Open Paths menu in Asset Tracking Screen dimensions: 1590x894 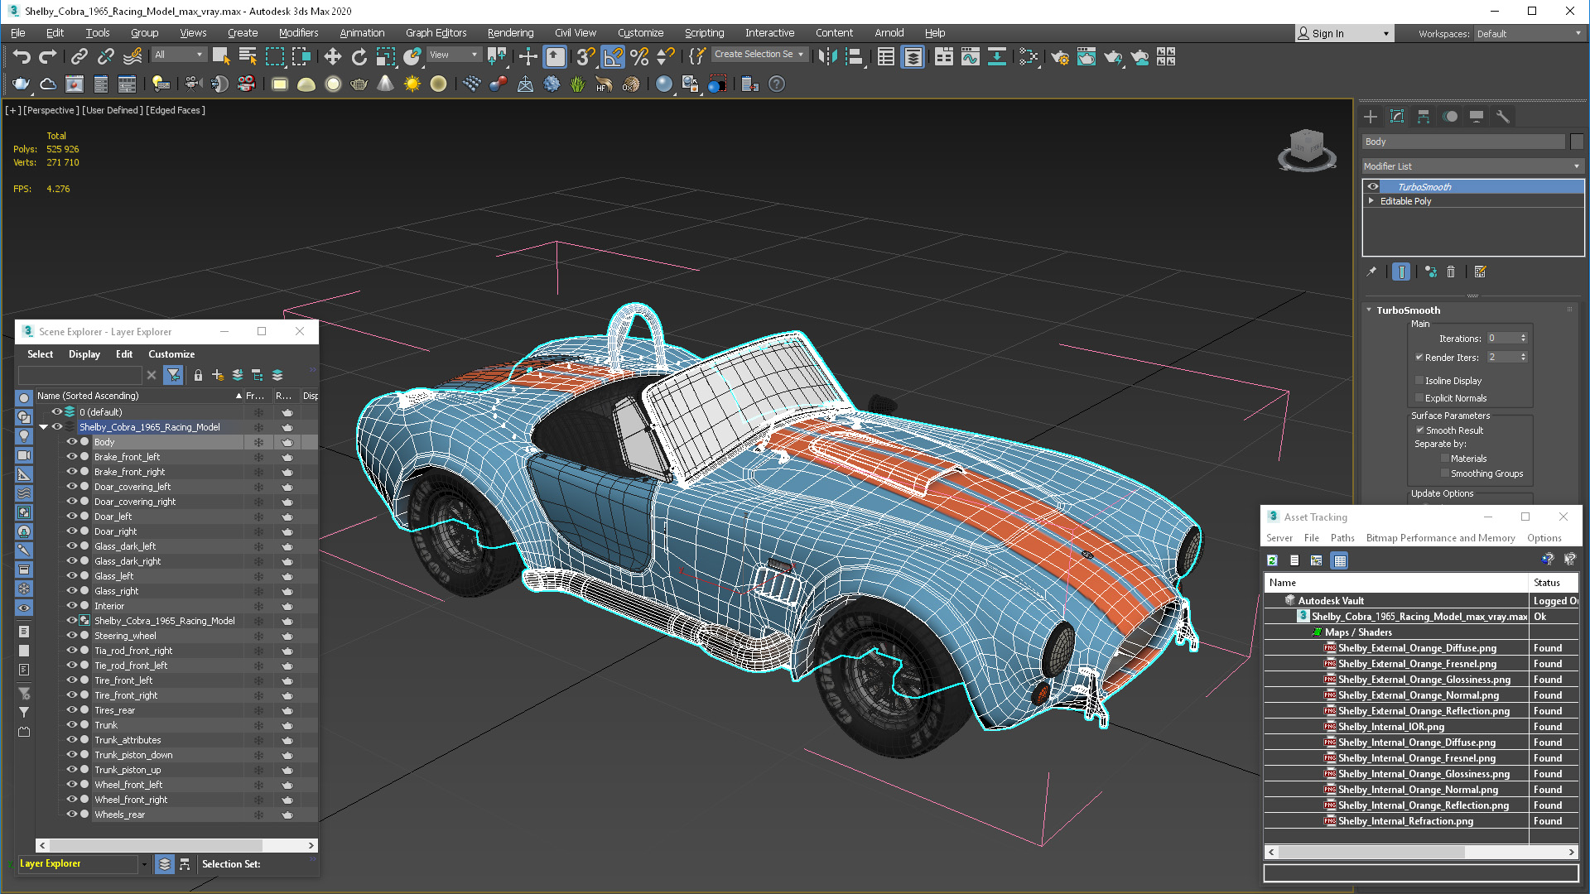pos(1342,538)
